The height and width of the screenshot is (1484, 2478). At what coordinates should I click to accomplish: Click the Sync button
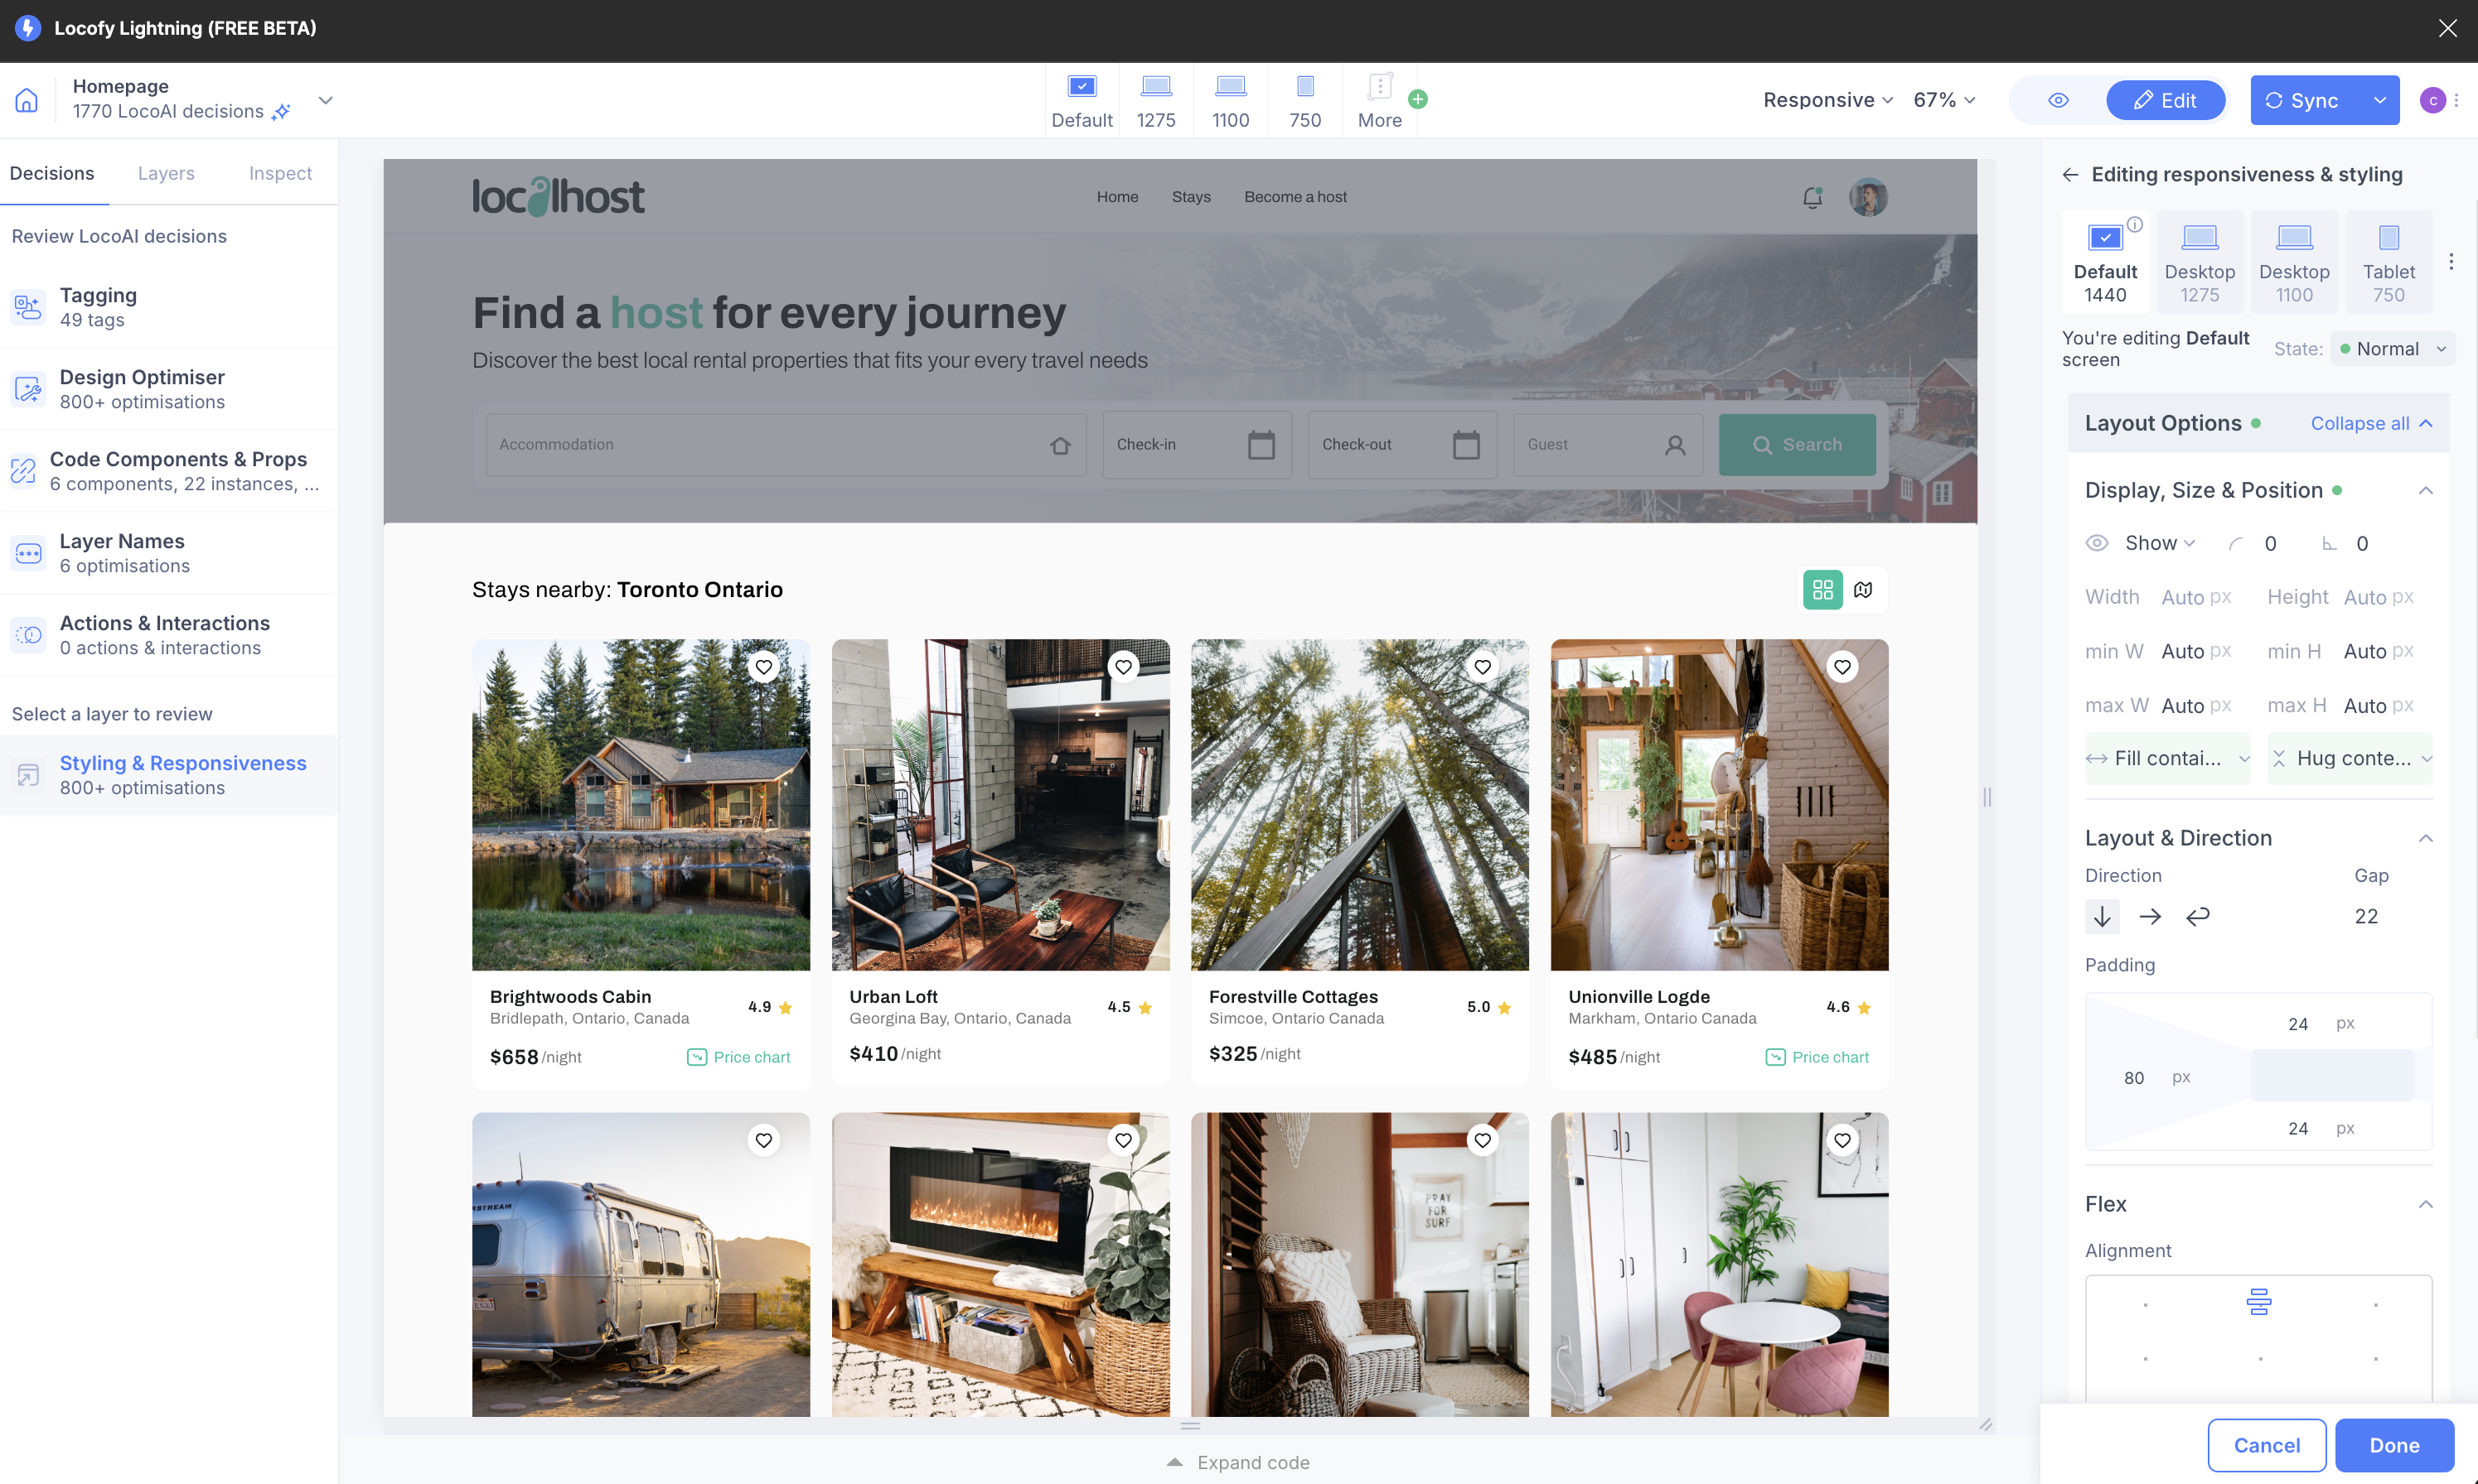pos(2305,100)
